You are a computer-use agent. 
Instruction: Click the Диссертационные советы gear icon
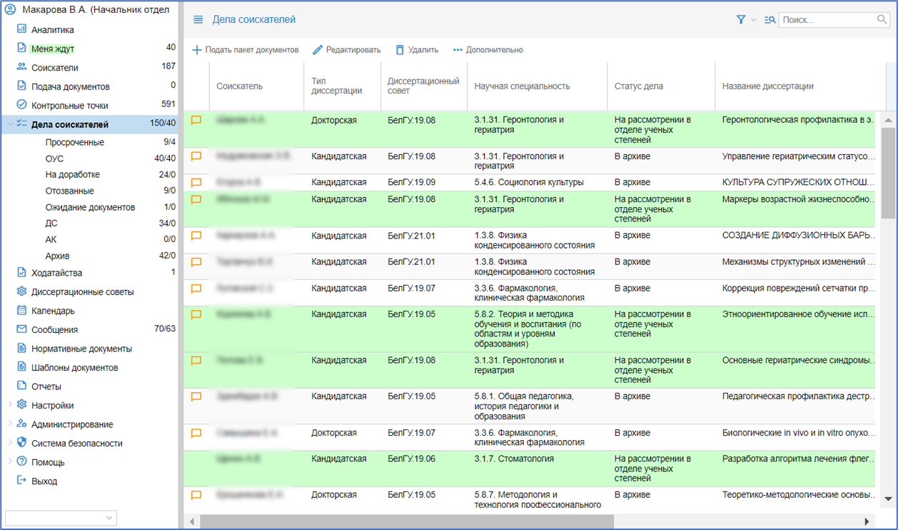point(21,291)
